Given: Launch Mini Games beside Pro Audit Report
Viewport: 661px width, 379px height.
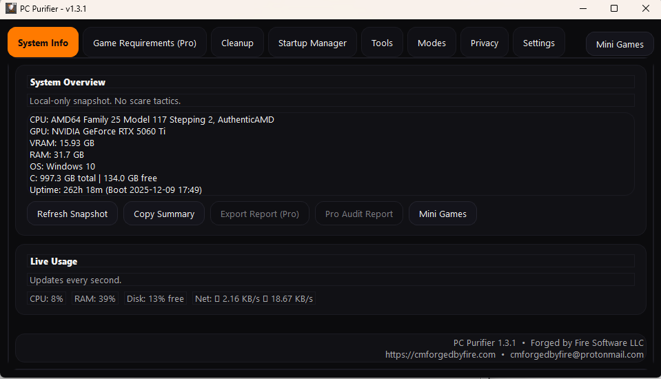Looking at the screenshot, I should [x=443, y=214].
